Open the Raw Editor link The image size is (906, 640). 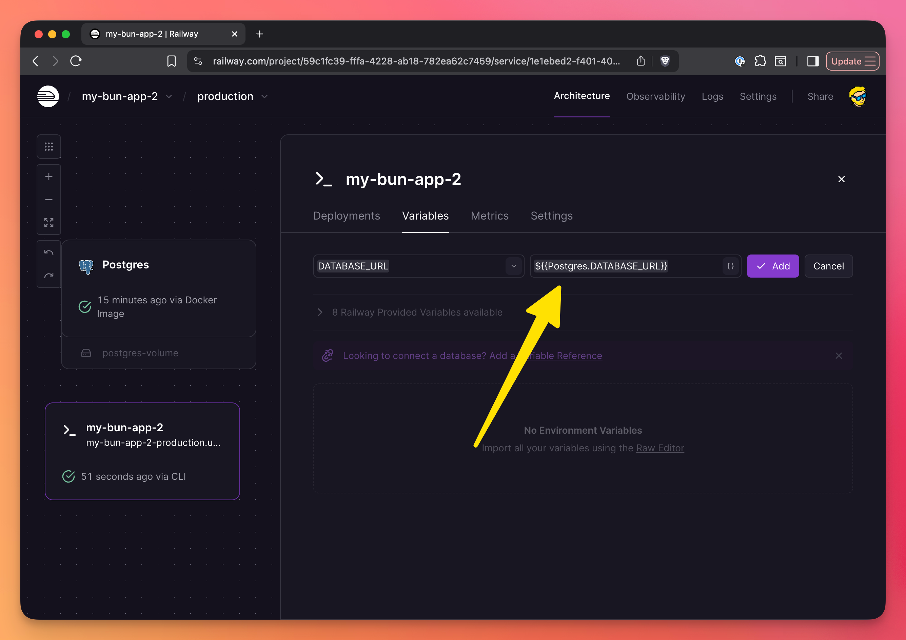click(x=660, y=448)
